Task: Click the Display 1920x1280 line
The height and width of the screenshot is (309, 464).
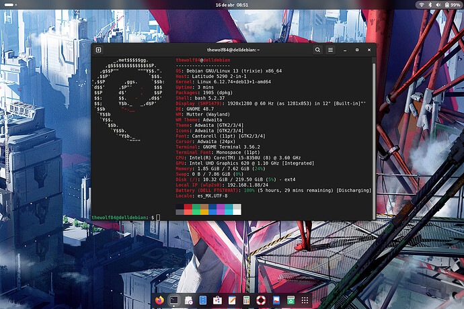Action: pos(271,103)
